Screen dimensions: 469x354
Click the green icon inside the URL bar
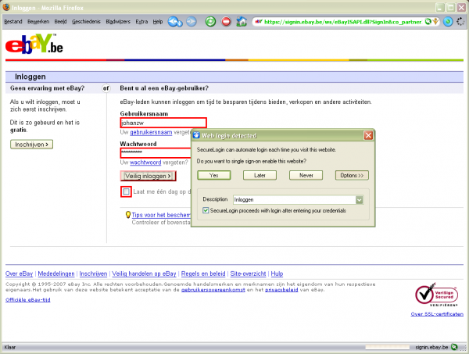tap(428, 21)
